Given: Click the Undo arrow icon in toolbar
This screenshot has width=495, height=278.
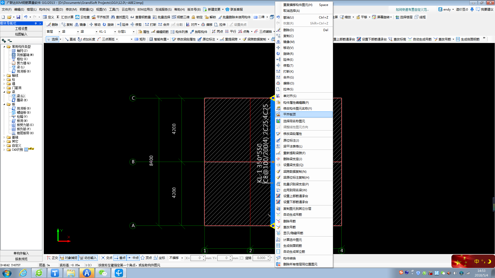Looking at the screenshot, I should pos(26,17).
